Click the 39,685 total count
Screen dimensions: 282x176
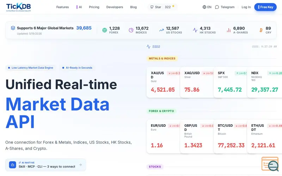pos(84,28)
